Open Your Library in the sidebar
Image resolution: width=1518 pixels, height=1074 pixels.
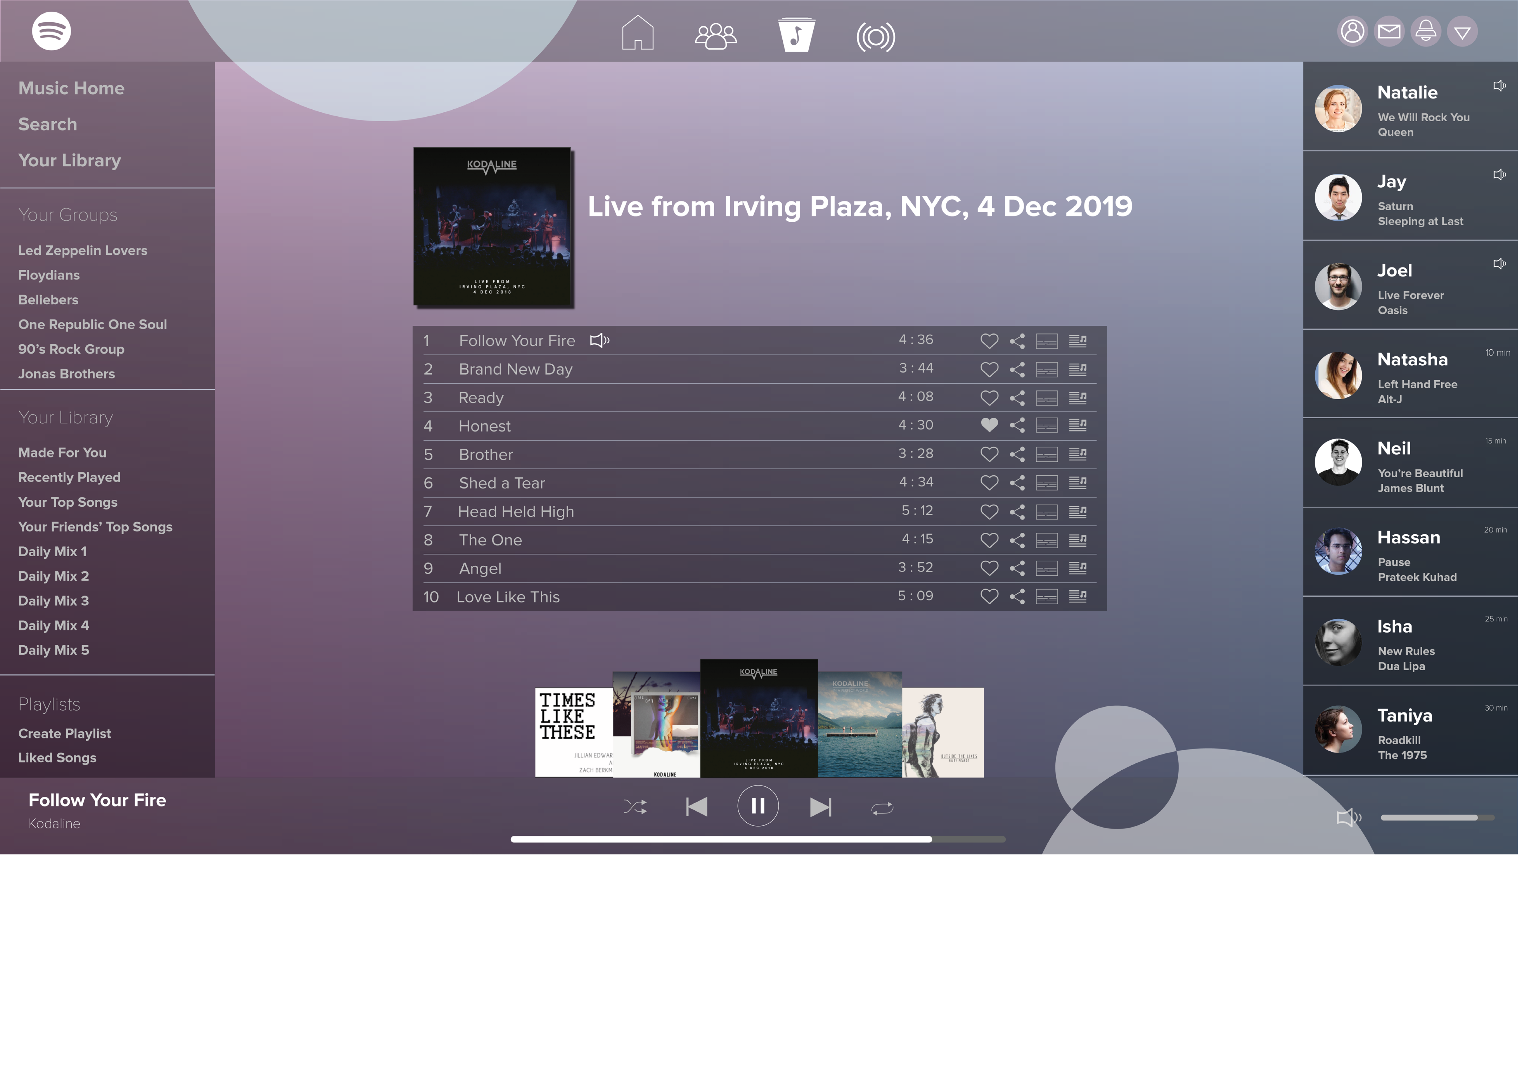coord(69,161)
